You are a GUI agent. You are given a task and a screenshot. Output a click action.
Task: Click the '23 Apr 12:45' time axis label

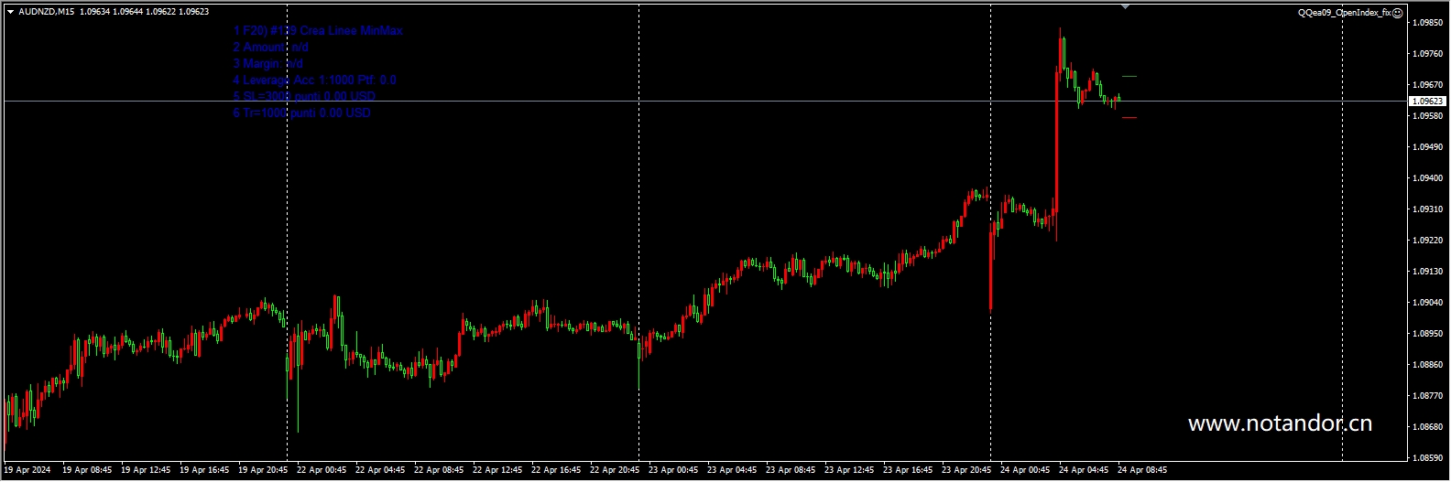[849, 470]
